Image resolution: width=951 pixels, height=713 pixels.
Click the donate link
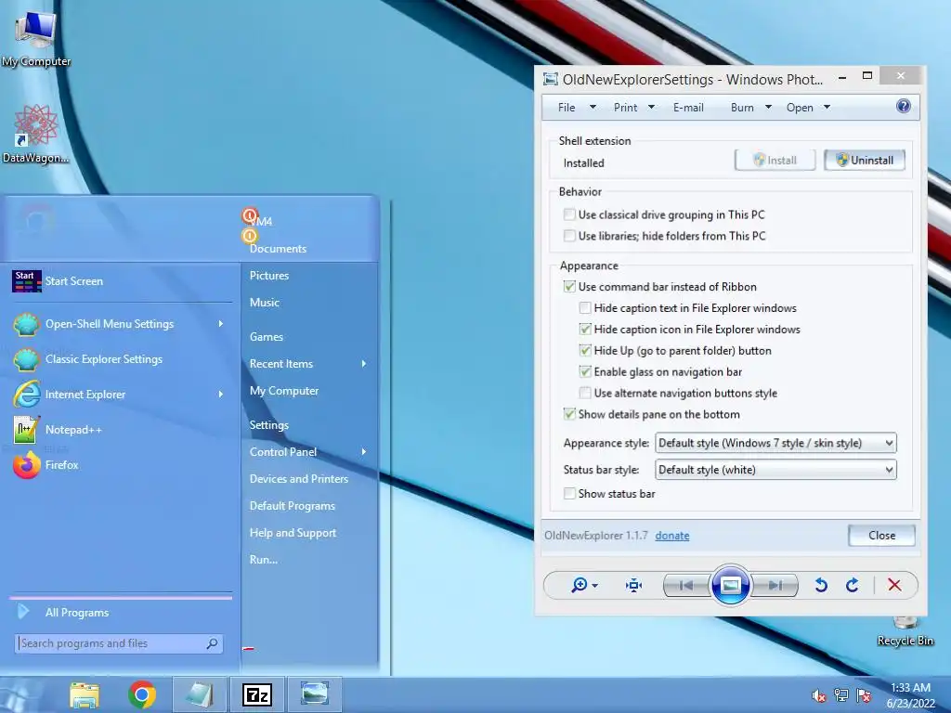click(672, 536)
